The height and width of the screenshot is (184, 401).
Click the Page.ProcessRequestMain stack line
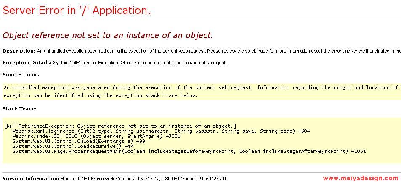tap(189, 151)
